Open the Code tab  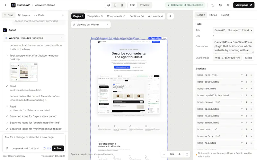[x=39, y=15]
